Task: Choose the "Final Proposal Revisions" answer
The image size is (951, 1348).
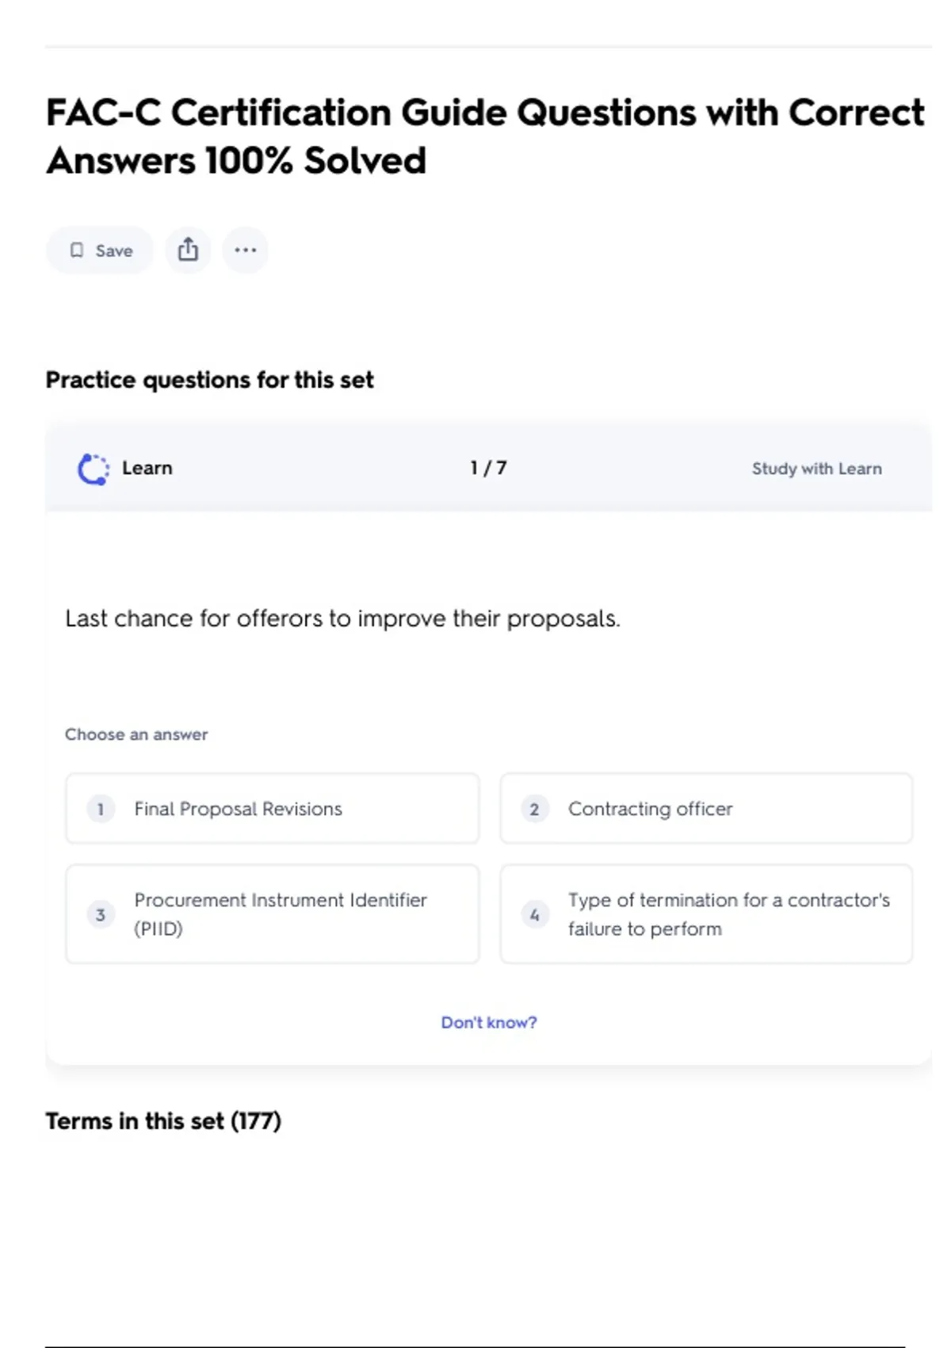Action: (x=238, y=809)
